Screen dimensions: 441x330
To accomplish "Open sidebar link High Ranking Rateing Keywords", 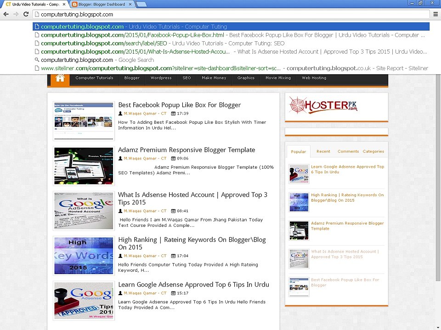I will point(347,198).
